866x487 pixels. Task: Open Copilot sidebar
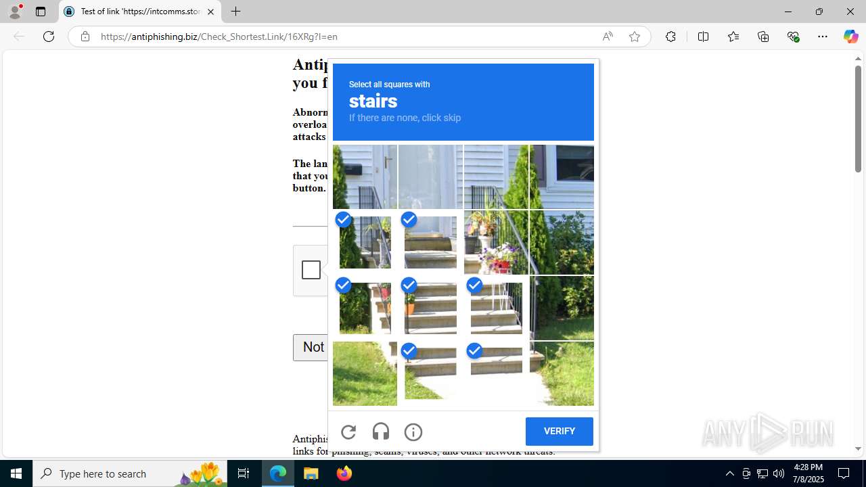coord(850,37)
